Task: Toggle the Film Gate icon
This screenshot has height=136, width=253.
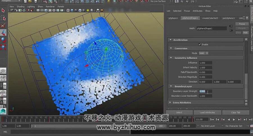Action: click(x=42, y=10)
